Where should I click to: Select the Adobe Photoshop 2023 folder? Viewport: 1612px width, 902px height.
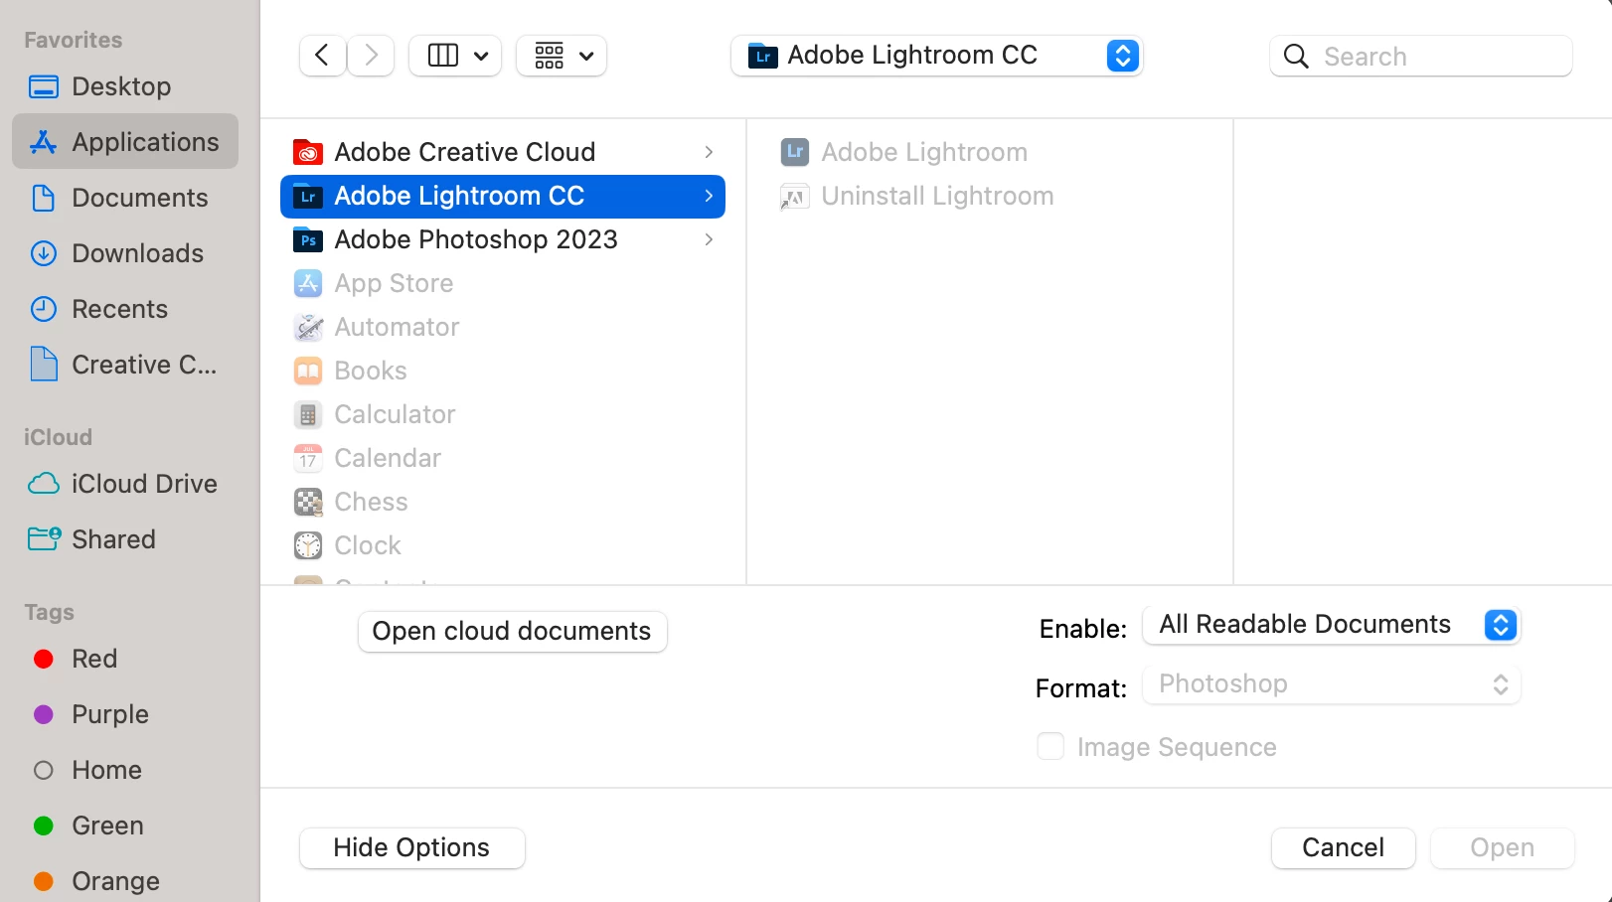click(x=503, y=239)
